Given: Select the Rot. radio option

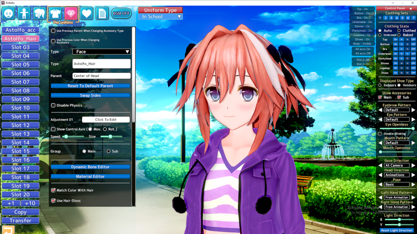Looking at the screenshot, I should tap(105, 129).
